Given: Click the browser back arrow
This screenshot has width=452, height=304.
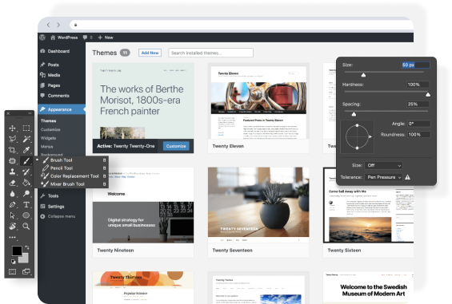Looking at the screenshot, I should click(48, 25).
